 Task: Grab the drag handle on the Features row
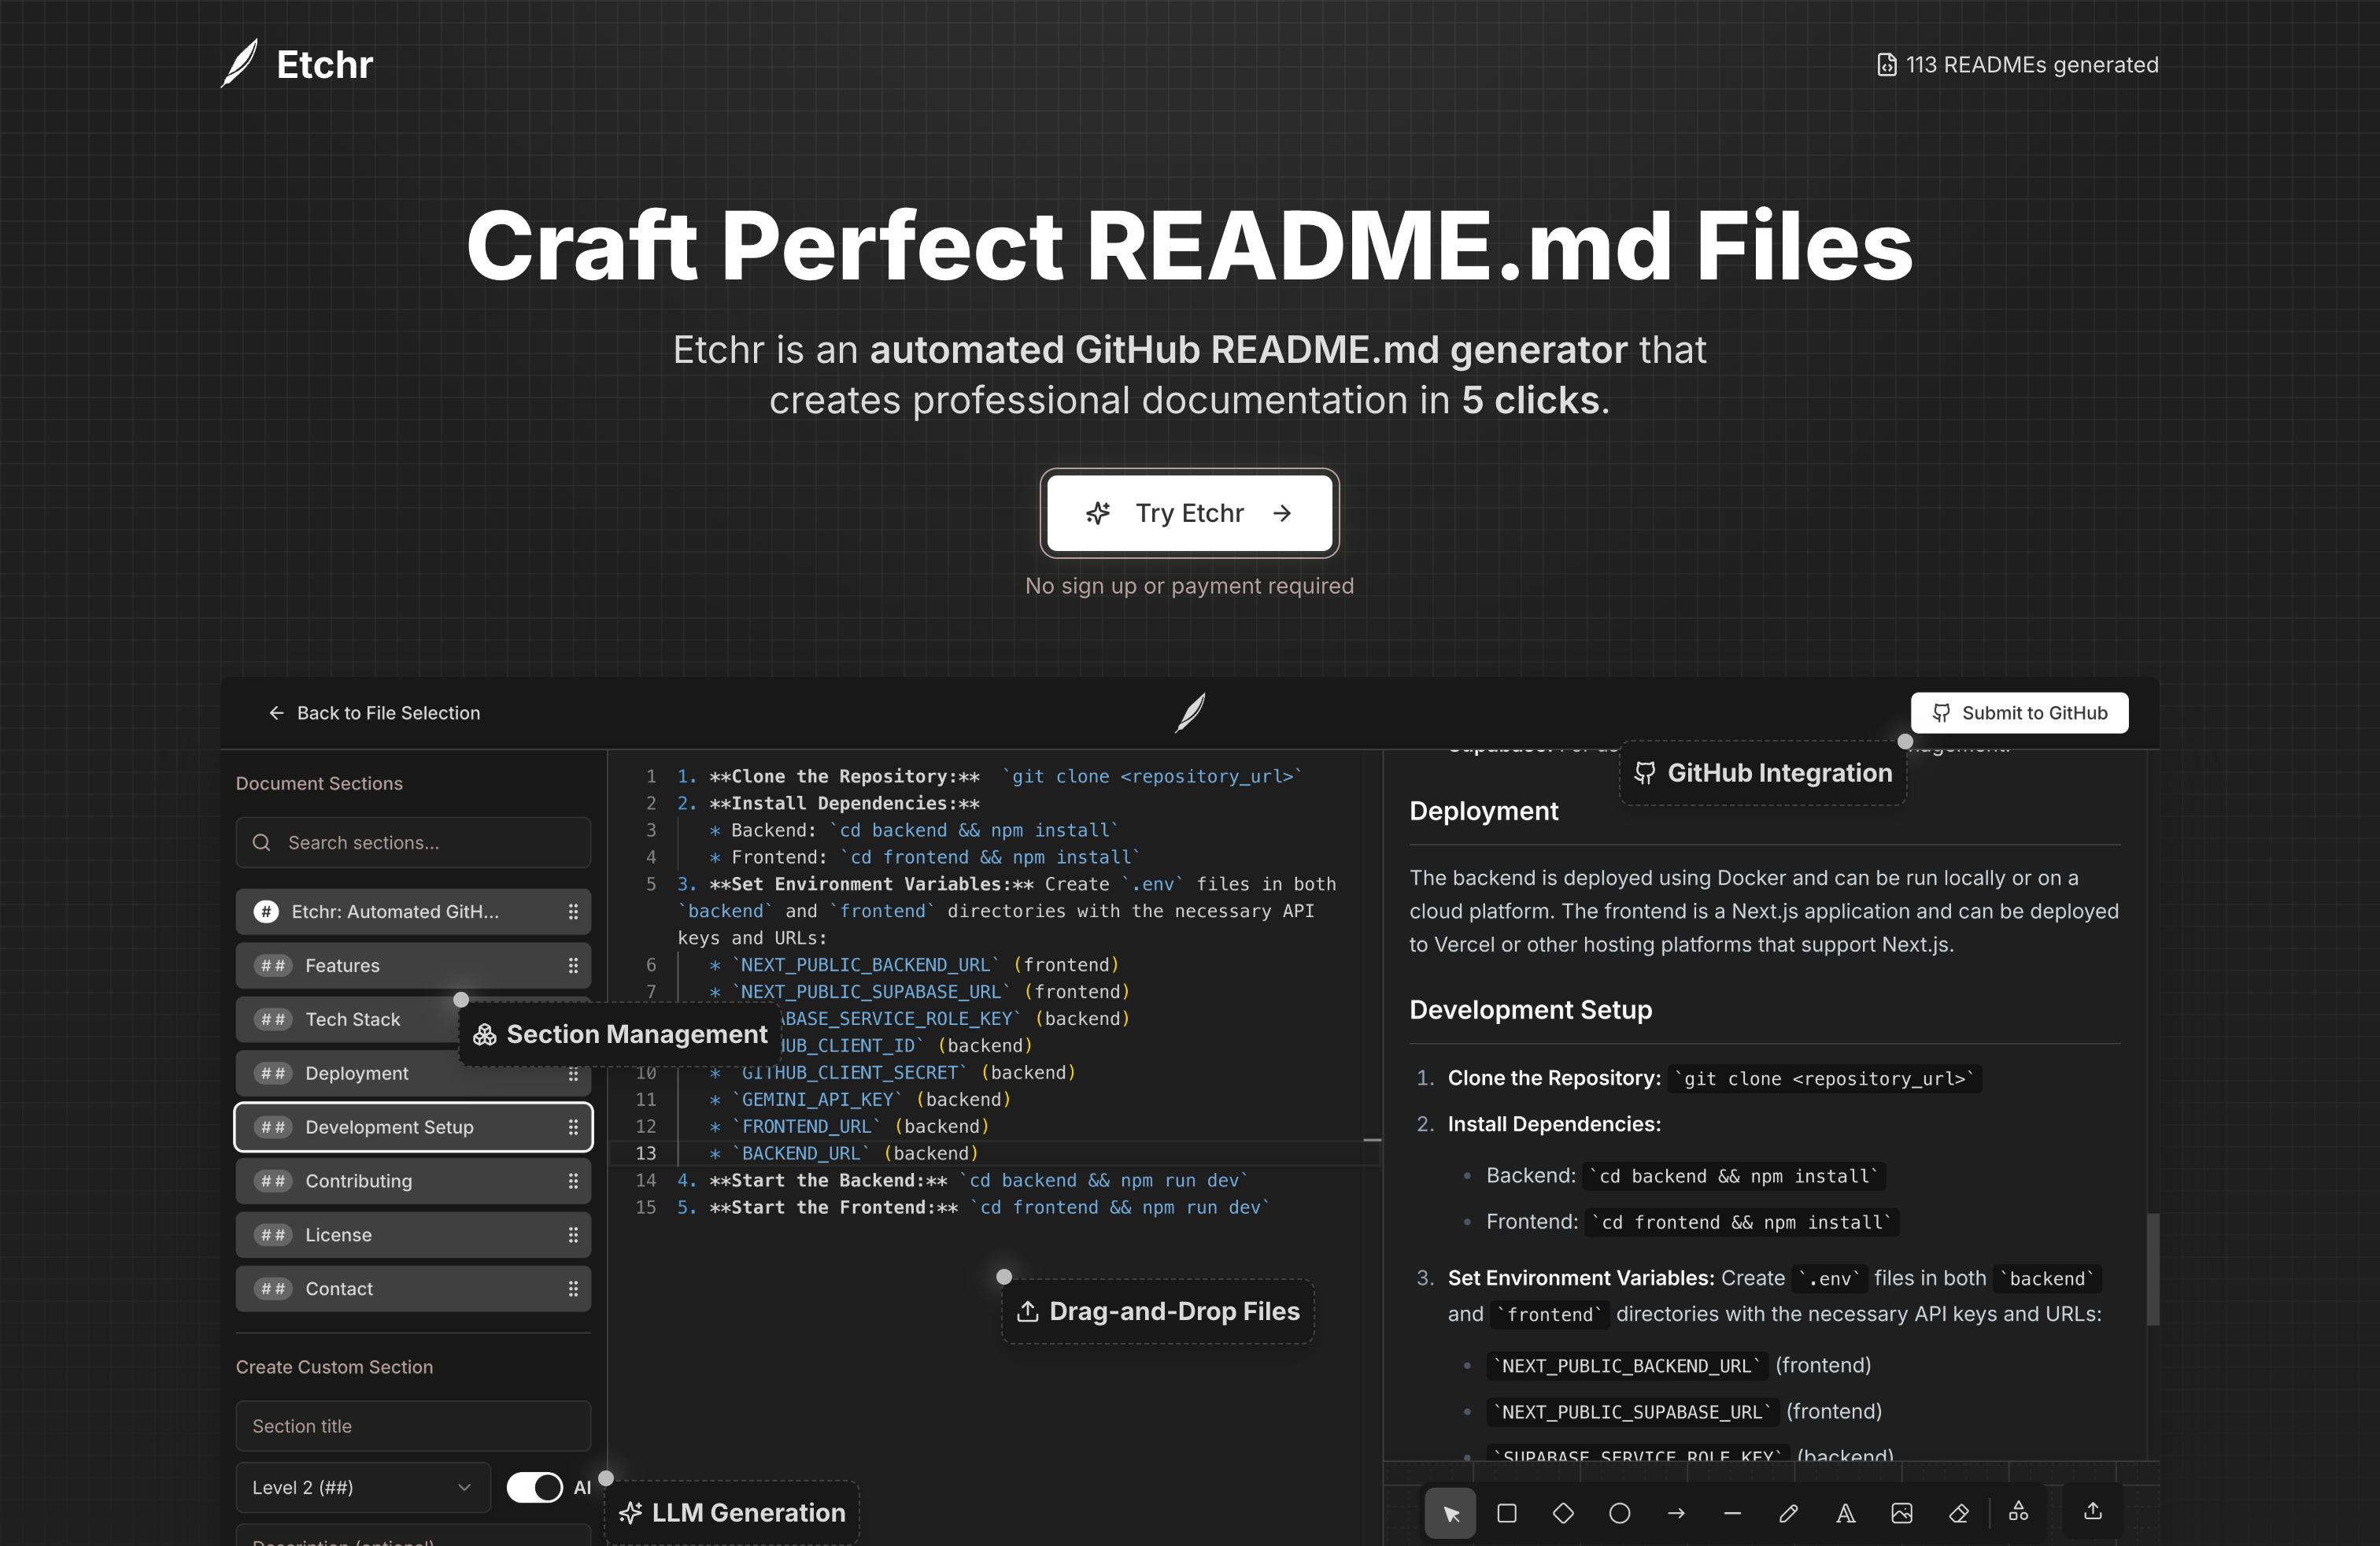point(573,966)
